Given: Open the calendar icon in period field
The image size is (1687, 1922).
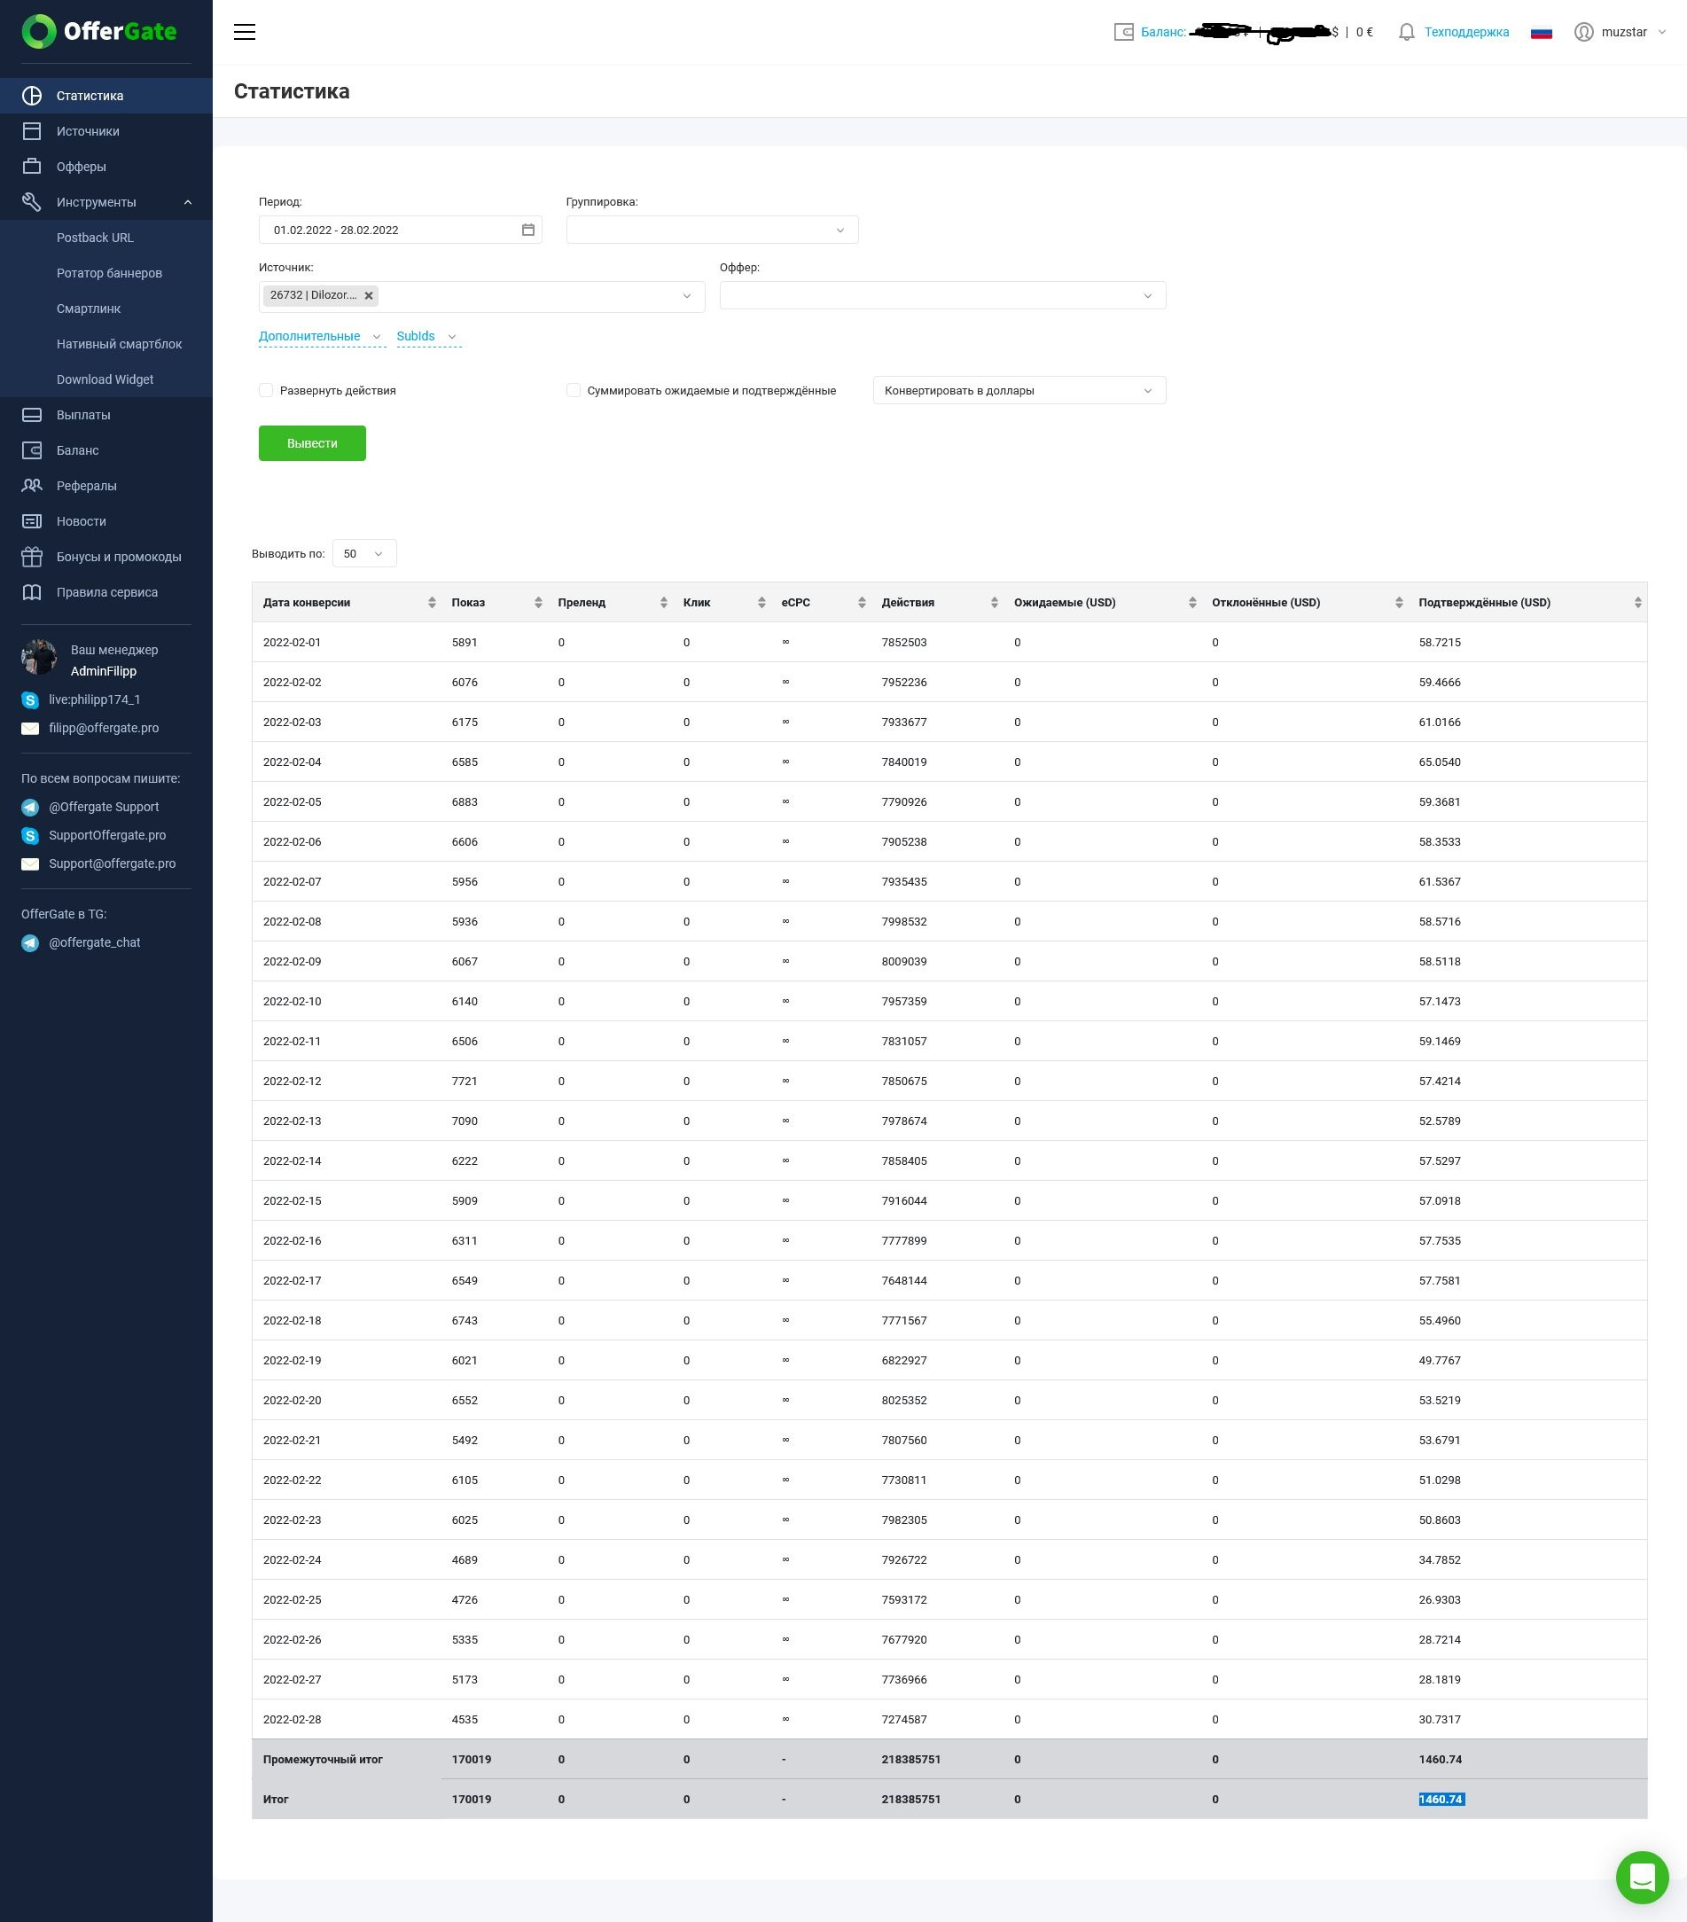Looking at the screenshot, I should click(x=527, y=230).
